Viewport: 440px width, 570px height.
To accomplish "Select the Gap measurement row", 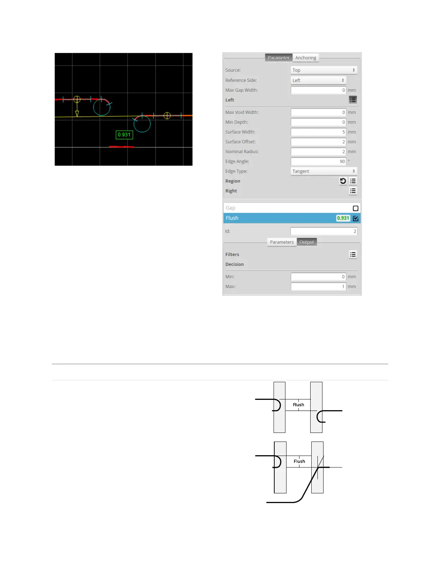I will point(292,208).
